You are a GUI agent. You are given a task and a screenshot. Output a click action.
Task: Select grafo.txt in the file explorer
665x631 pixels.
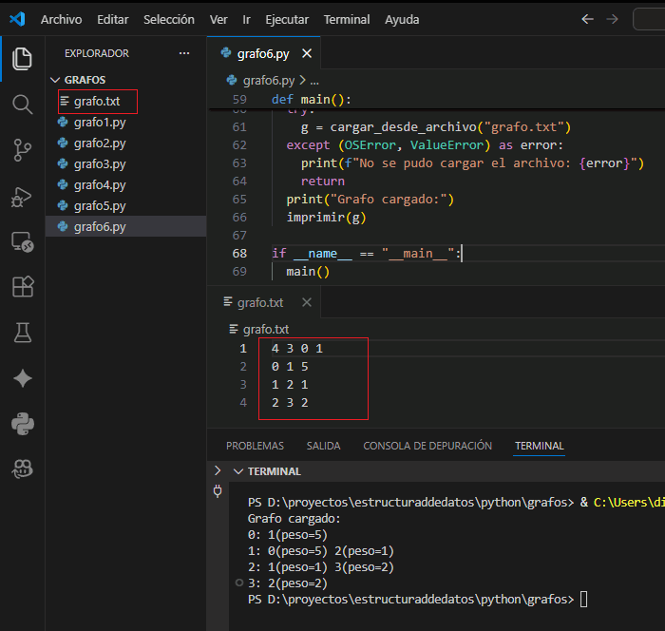[97, 102]
